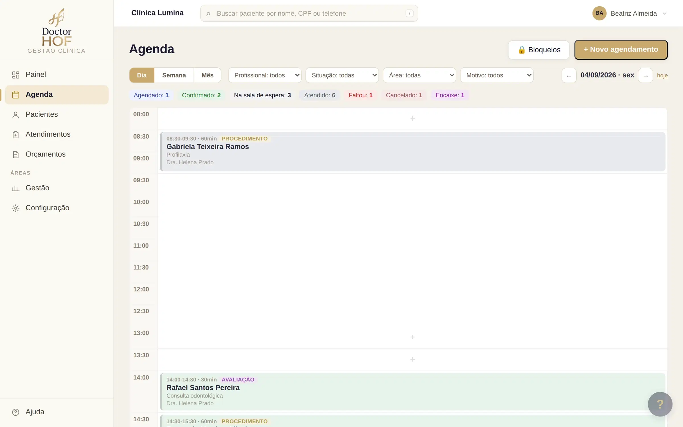Click the Atendimentos clipboard icon
Image resolution: width=683 pixels, height=427 pixels.
tap(16, 135)
